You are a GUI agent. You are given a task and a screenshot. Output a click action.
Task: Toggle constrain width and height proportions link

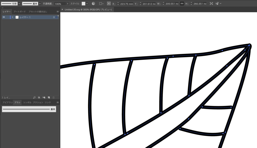pos(182,4)
